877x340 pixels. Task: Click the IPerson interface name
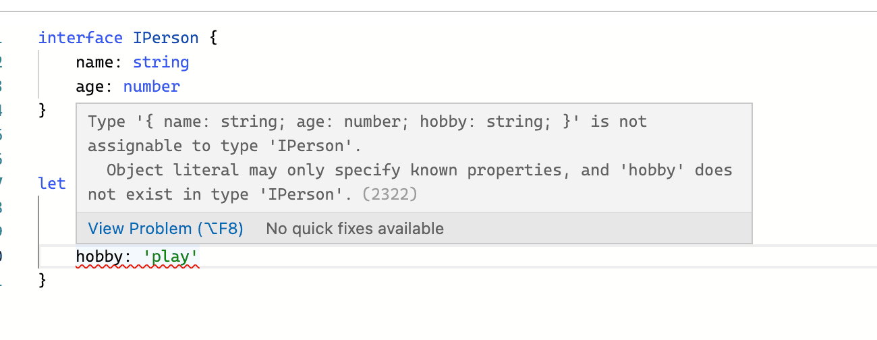(x=166, y=38)
